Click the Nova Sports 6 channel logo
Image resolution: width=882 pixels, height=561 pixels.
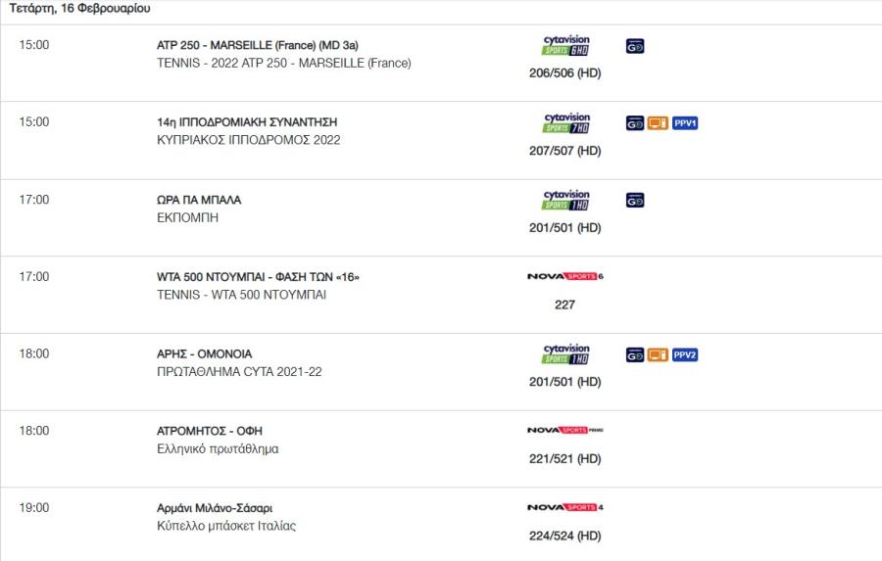tap(565, 276)
